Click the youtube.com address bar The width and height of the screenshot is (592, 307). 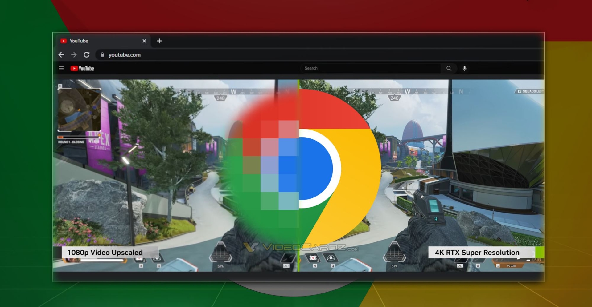(x=319, y=55)
